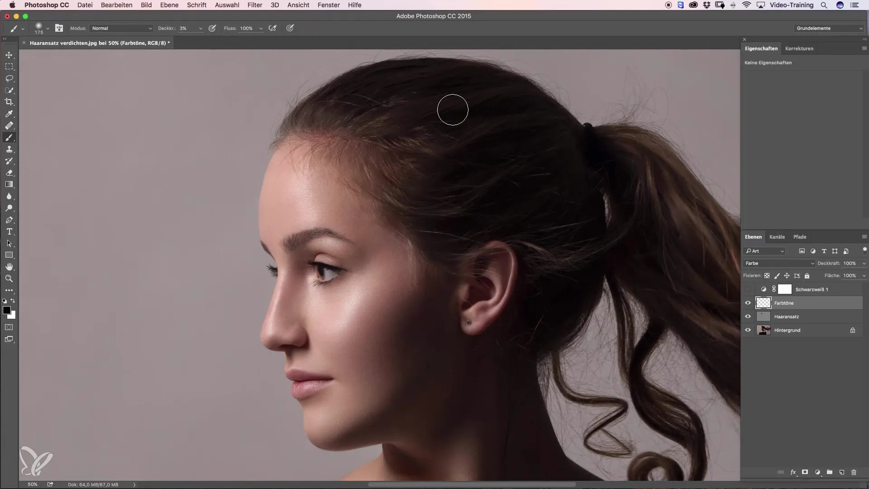
Task: Swap foreground and background colors
Action: pos(13,301)
